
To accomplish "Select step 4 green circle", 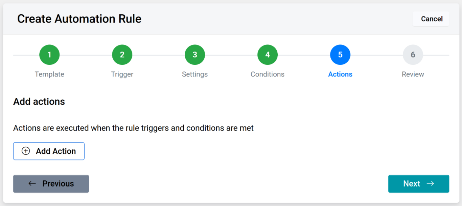I will click(x=268, y=55).
